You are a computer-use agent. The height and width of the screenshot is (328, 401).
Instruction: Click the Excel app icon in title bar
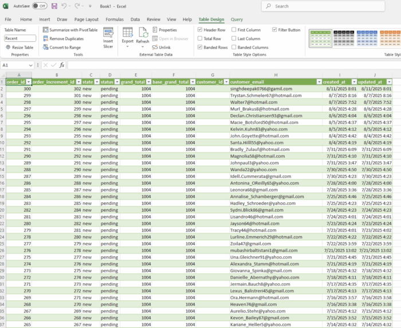(x=5, y=6)
